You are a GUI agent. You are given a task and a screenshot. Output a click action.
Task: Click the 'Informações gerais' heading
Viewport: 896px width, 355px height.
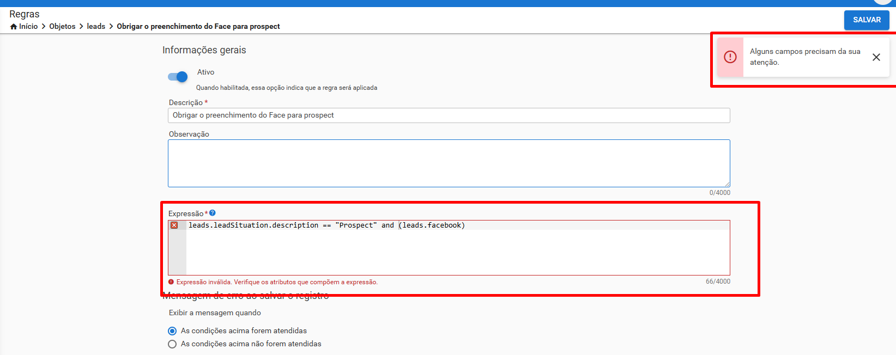coord(204,50)
